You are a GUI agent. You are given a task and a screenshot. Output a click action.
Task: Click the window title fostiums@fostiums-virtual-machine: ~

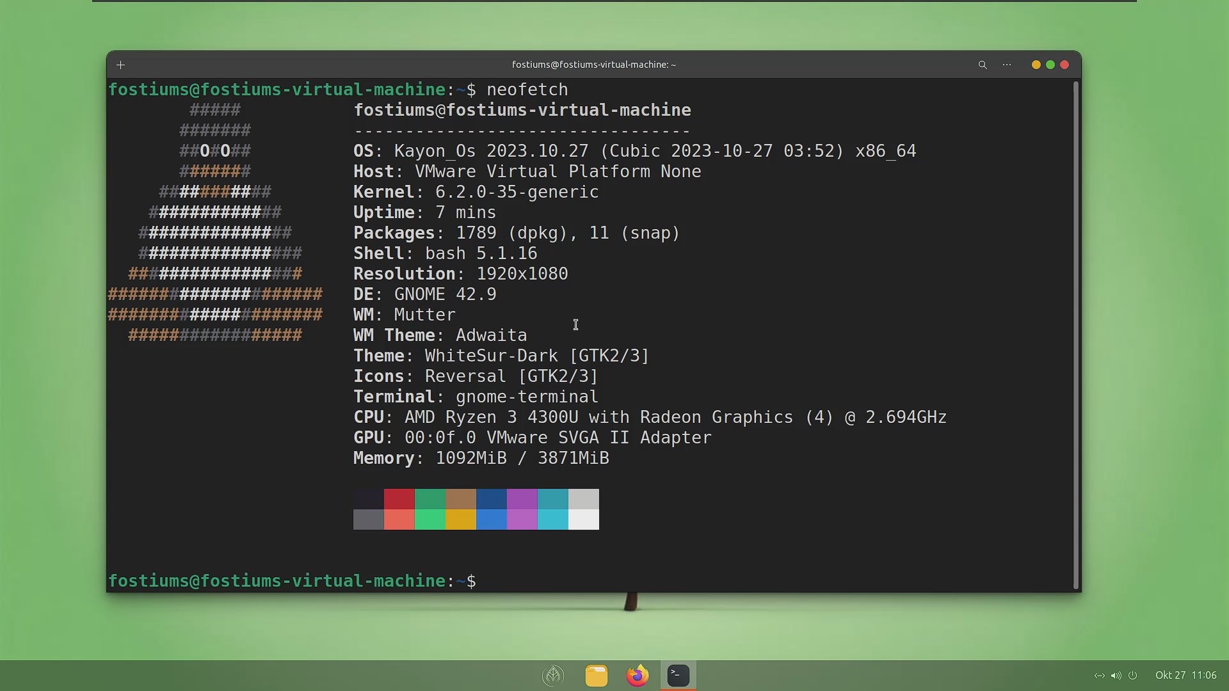pos(594,65)
